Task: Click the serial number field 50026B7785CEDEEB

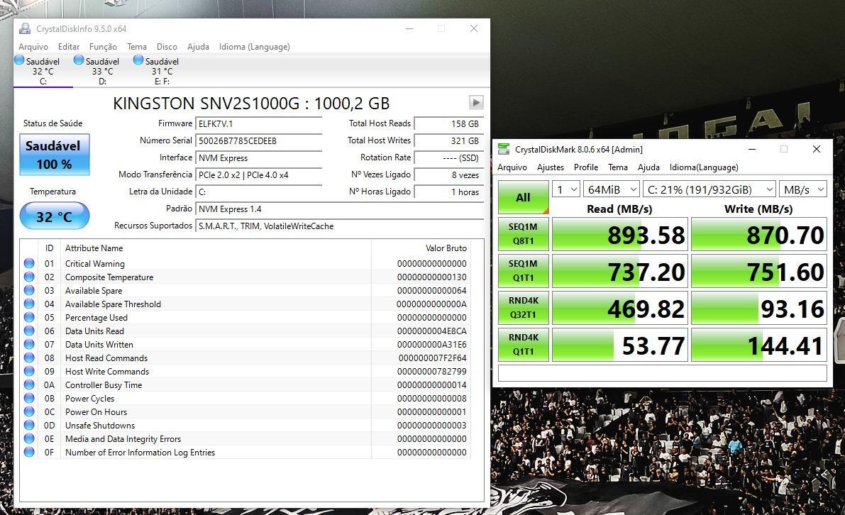Action: click(x=259, y=141)
